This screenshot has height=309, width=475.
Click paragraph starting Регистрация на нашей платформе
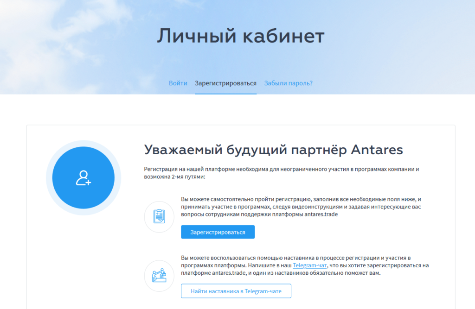tap(282, 173)
